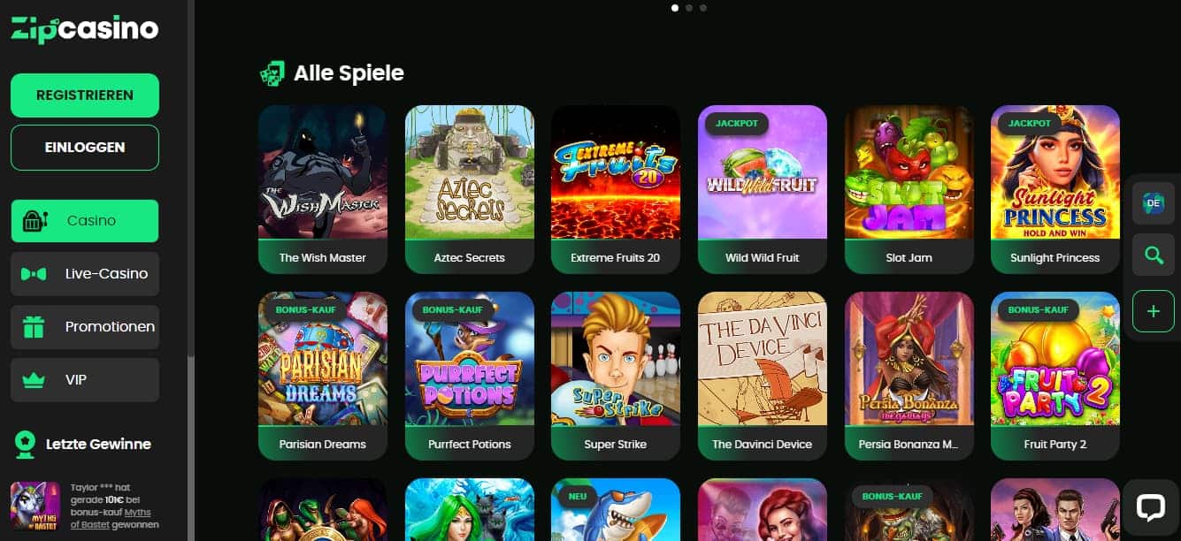Select the second carousel indicator dot

[x=689, y=8]
